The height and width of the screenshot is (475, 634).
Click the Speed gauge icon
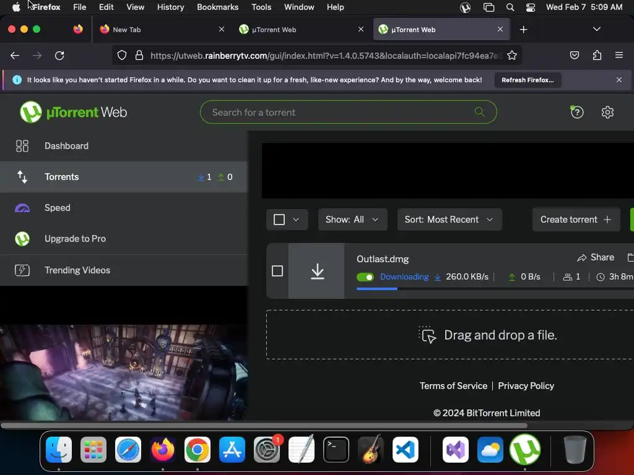tap(22, 208)
